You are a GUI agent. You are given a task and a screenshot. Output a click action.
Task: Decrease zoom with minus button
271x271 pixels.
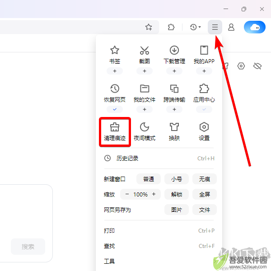tap(127, 194)
